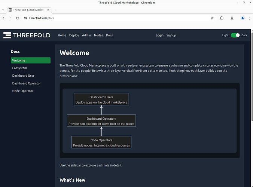The width and height of the screenshot is (253, 187).
Task: Click the Node Operators diagram box
Action: coord(101,142)
